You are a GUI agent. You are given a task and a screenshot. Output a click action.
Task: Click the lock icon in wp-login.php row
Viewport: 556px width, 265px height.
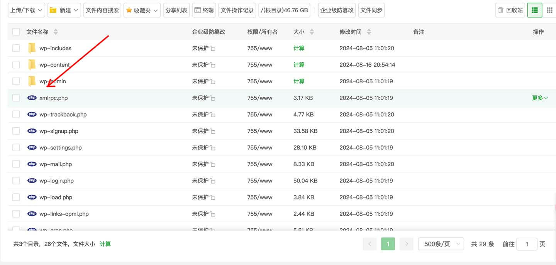(212, 181)
